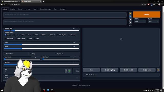Select the LMS Karras sampling method
Image resolution: width=164 pixels, height=92 pixels.
[72, 35]
